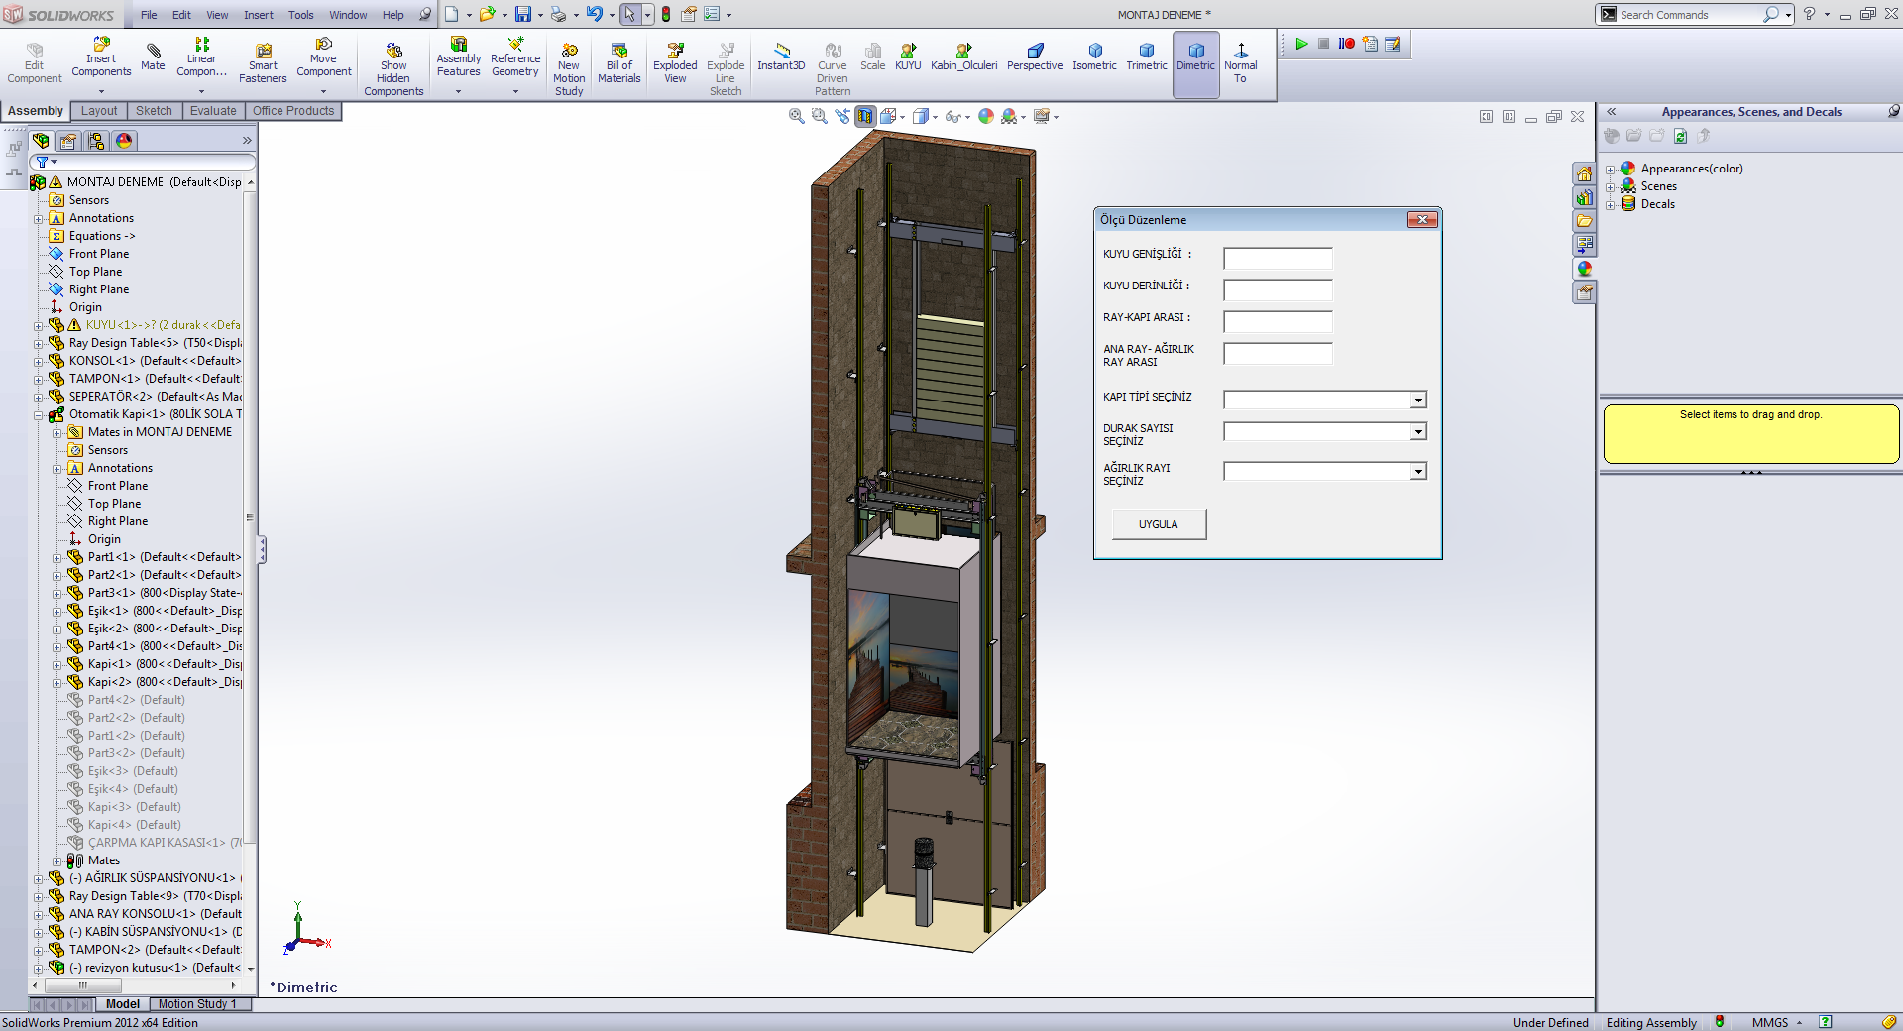Toggle Perspective view mode
Viewport: 1903px width, 1031px height.
tap(1035, 57)
